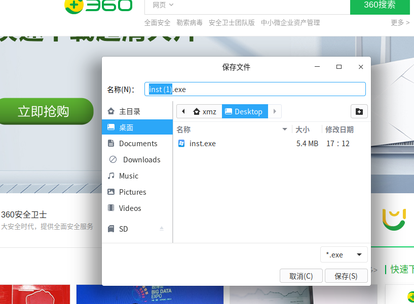Open the 网页 search type dropdown

click(163, 5)
